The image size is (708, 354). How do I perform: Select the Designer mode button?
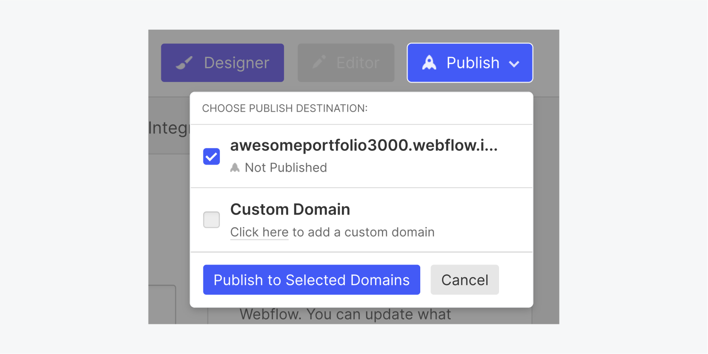[222, 62]
